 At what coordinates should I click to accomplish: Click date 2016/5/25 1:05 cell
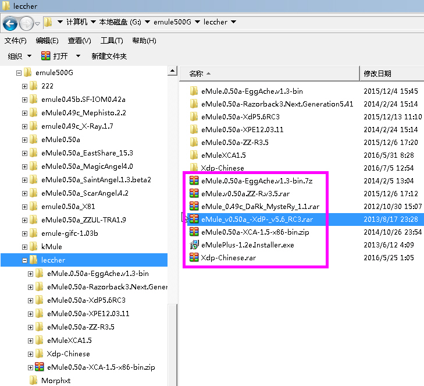coord(389,257)
